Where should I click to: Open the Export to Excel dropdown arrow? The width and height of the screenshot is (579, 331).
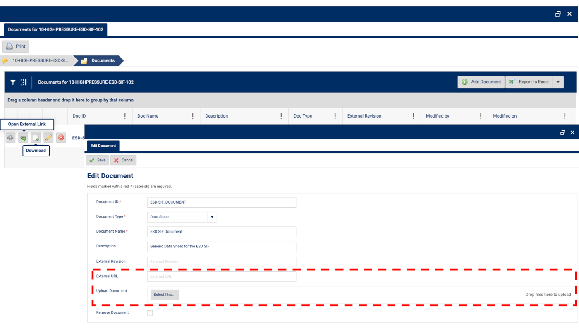coord(558,82)
